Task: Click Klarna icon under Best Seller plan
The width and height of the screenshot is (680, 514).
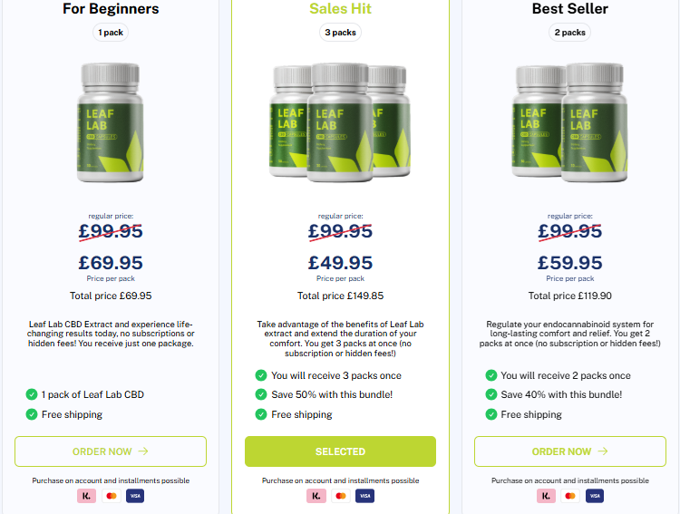Action: 546,496
